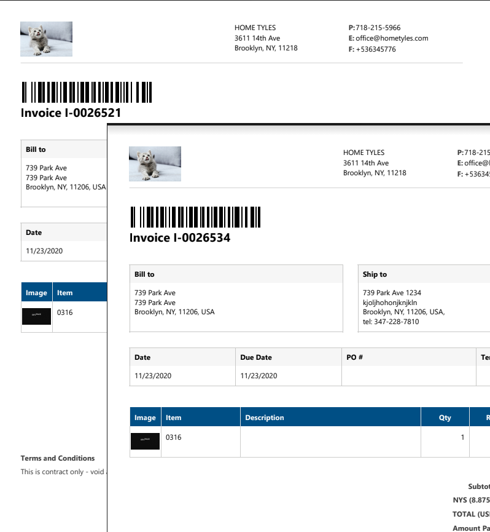Select the office@hometyles.com email address
Image resolution: width=490 pixels, height=532 pixels.
392,38
